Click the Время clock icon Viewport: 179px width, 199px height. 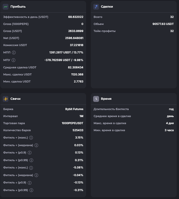point(96,99)
